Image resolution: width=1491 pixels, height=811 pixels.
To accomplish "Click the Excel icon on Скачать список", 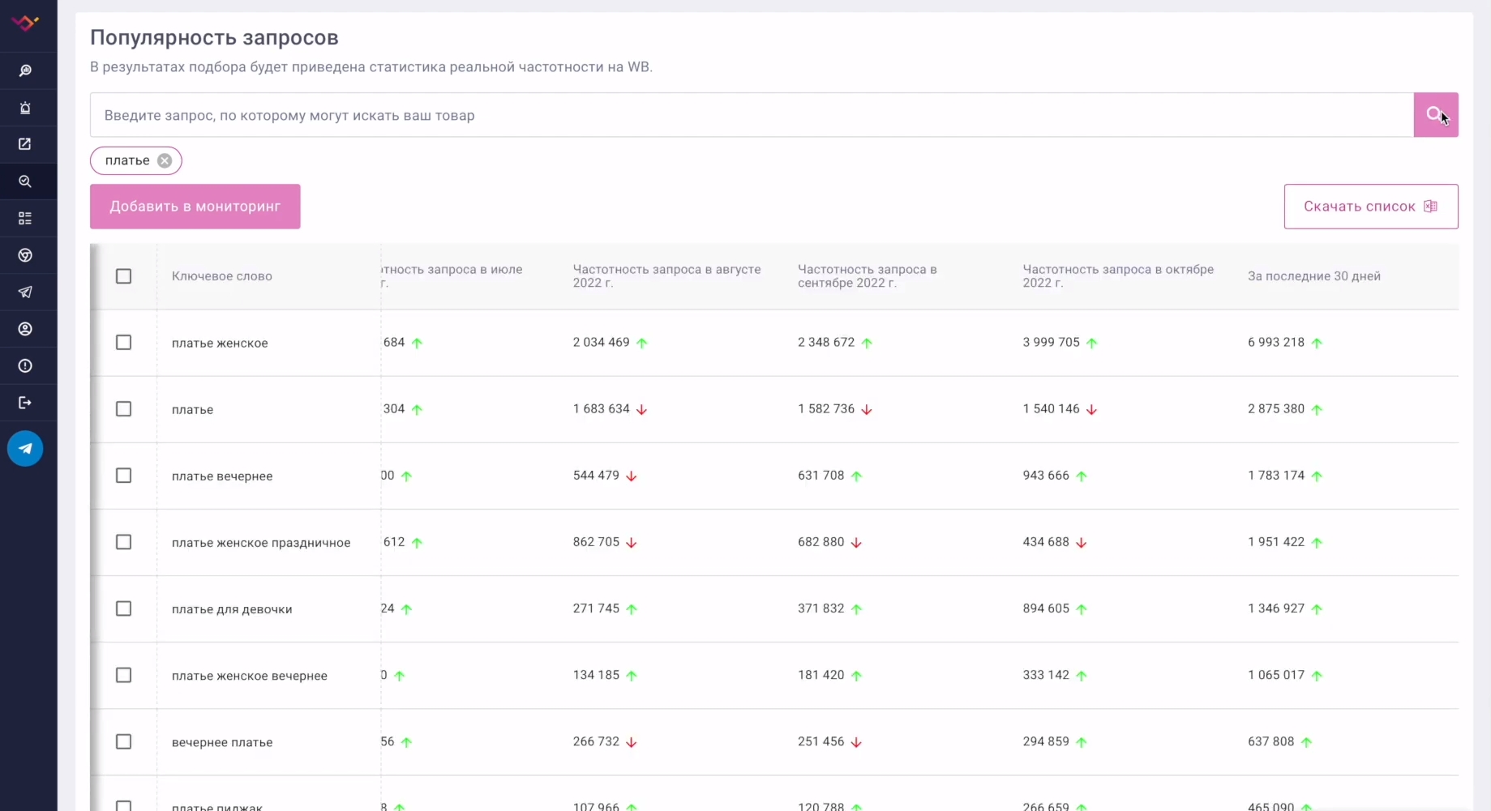I will click(1431, 206).
